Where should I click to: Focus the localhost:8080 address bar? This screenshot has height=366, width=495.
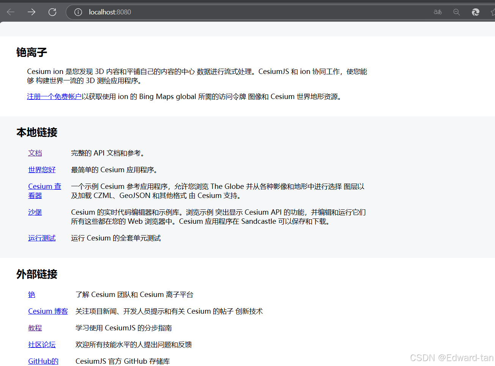pos(228,12)
